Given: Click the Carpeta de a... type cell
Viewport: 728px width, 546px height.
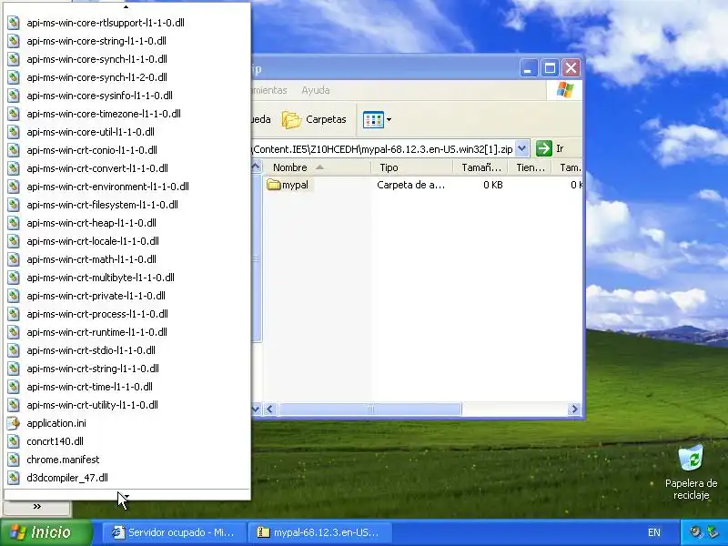Looking at the screenshot, I should click(x=411, y=185).
